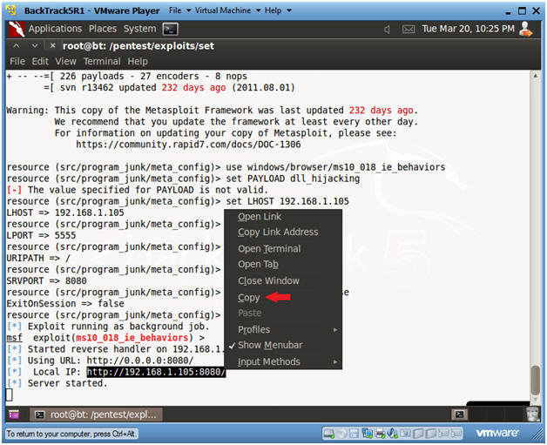The width and height of the screenshot is (547, 445).
Task: Click root@bt taskbar window button
Action: click(x=97, y=415)
